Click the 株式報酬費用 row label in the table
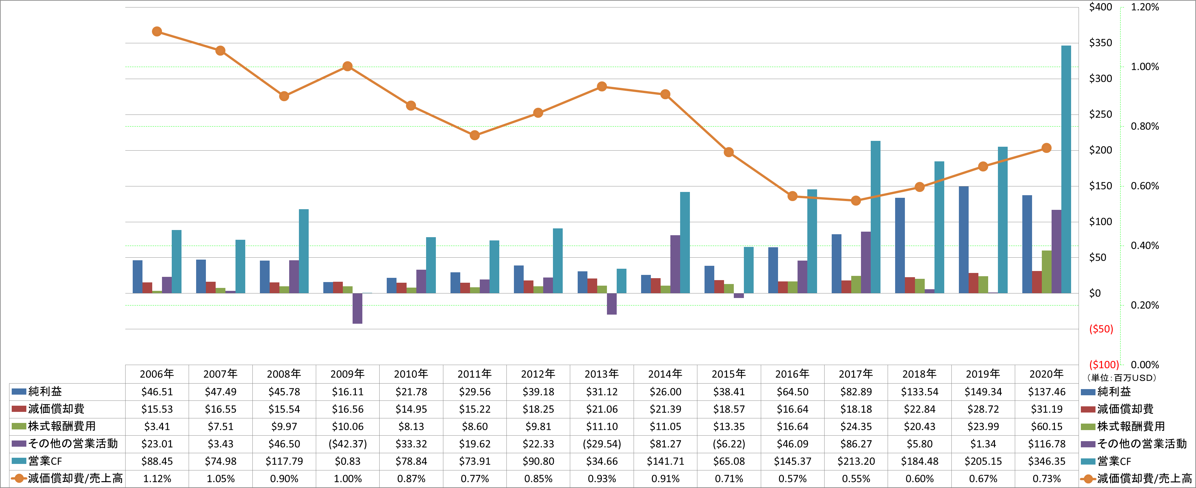The width and height of the screenshot is (1196, 488). click(x=62, y=426)
